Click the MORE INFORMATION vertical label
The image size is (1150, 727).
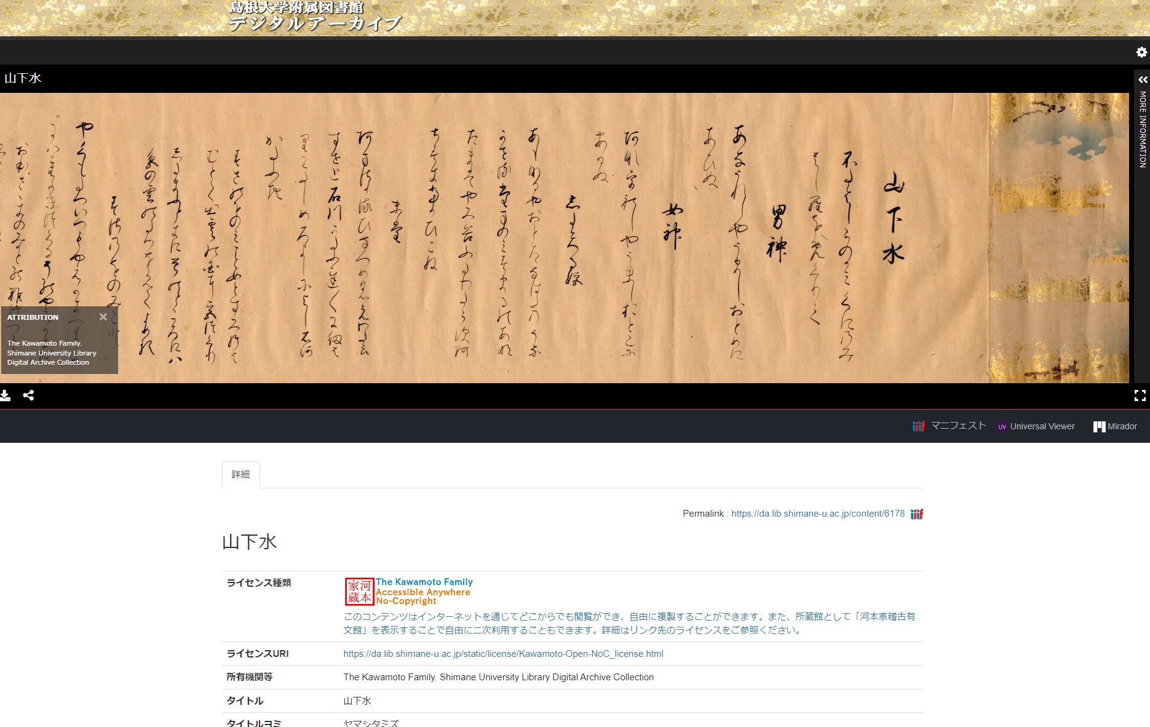[x=1143, y=129]
